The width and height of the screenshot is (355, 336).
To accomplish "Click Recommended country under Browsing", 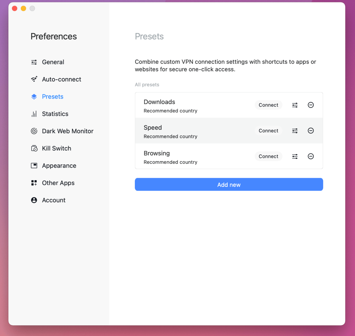I will (171, 162).
